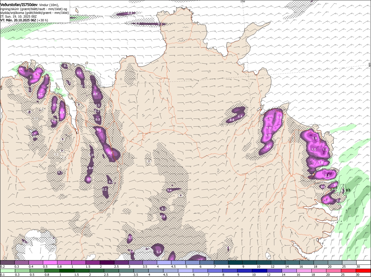Click the 2.2 precipitation value on the map
Image resolution: width=371 pixels, height=277 pixels.
tap(328, 176)
